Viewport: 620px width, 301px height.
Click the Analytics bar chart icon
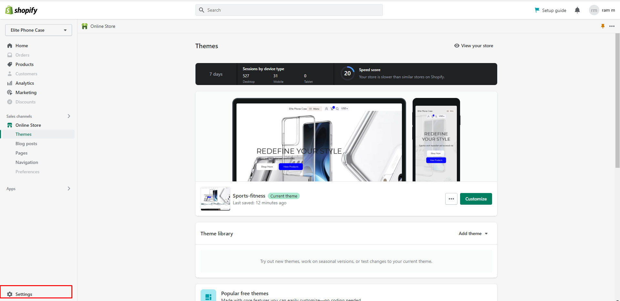[x=10, y=83]
